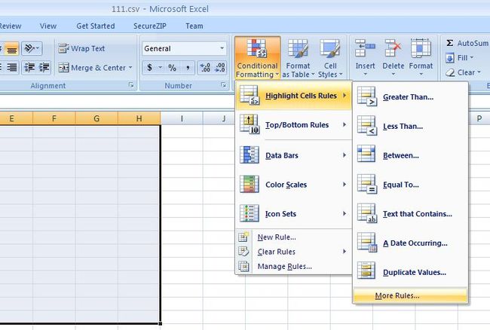Click the Align Text Right icon

12,68
